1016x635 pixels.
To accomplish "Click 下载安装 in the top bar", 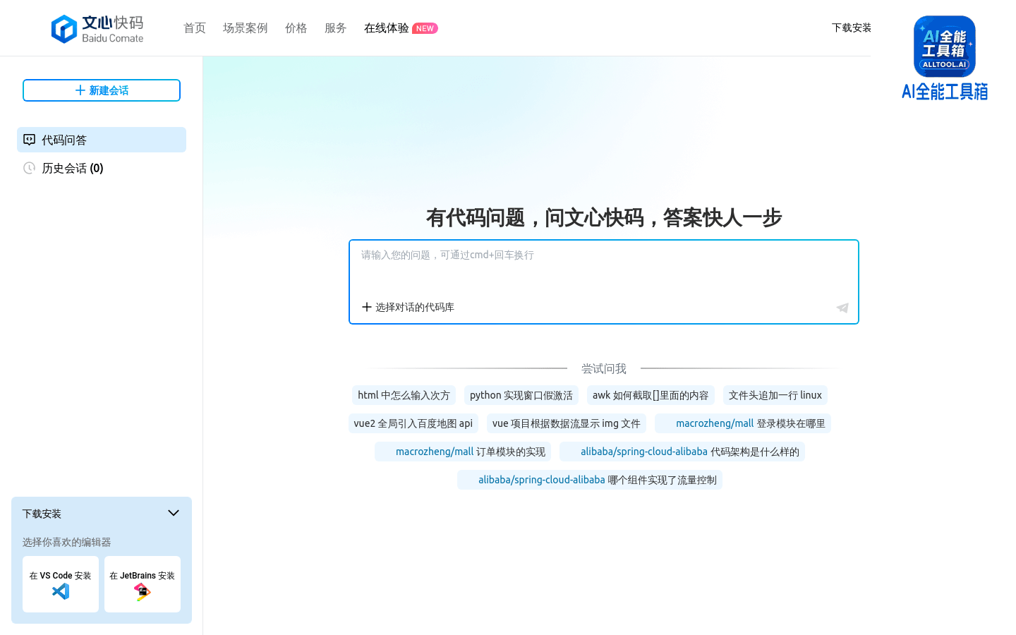I will (852, 28).
